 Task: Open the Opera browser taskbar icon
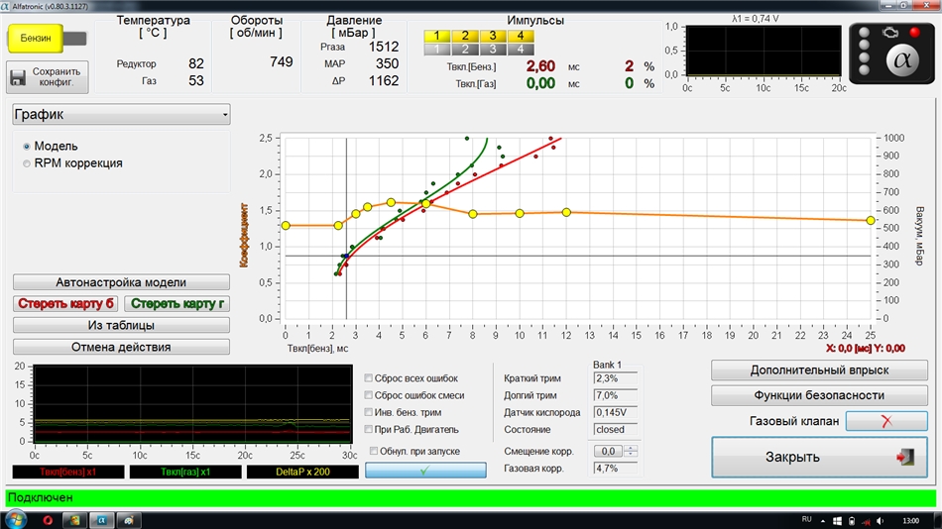coord(46,519)
